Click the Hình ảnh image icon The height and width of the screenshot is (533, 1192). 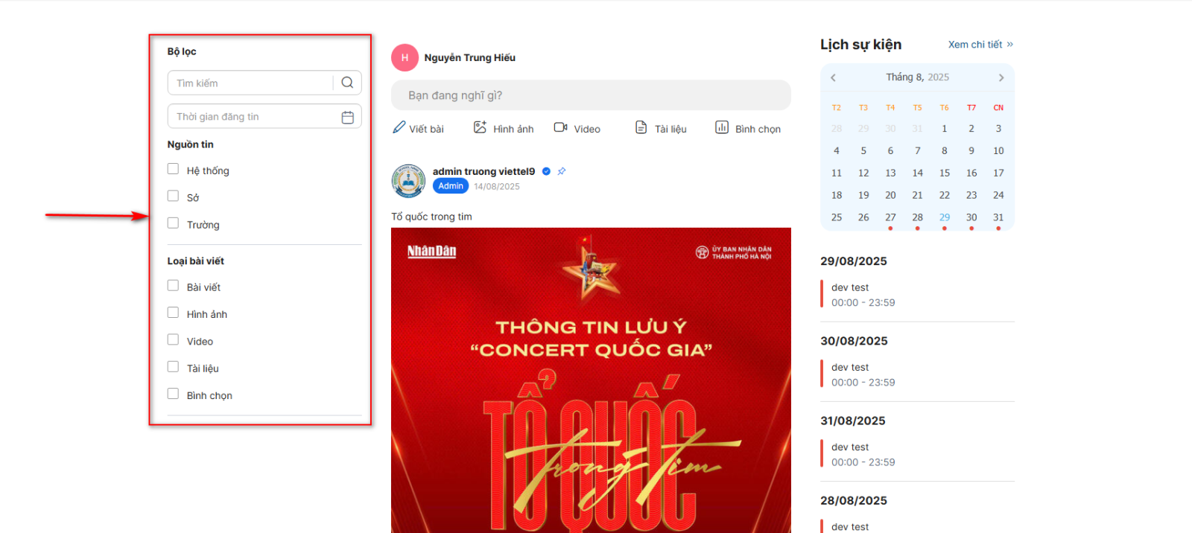pos(480,127)
